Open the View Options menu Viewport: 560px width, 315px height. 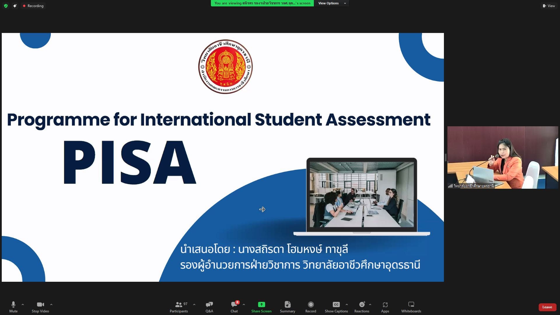[332, 3]
